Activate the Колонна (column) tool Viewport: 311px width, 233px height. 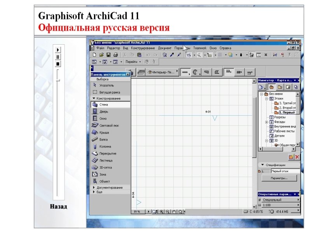(105, 146)
